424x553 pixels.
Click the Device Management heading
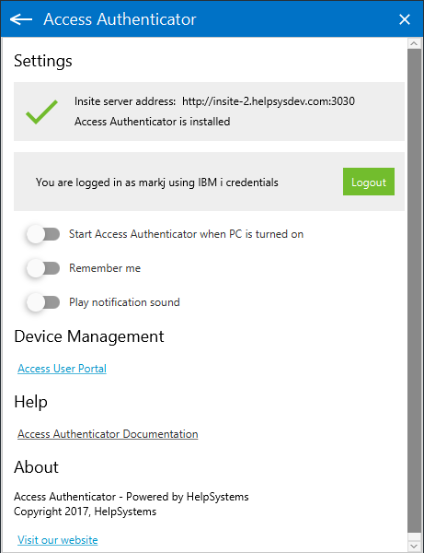tap(89, 336)
